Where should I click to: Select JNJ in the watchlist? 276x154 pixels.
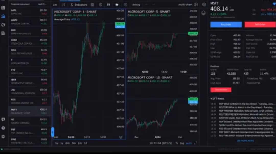(29, 91)
